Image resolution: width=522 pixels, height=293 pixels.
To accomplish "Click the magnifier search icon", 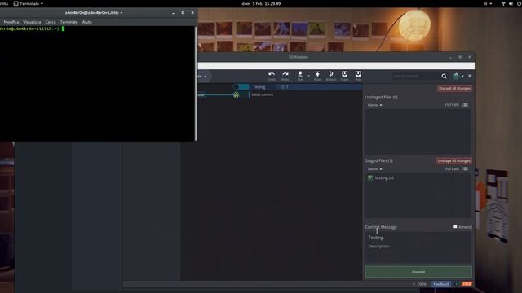I will pyautogui.click(x=444, y=76).
